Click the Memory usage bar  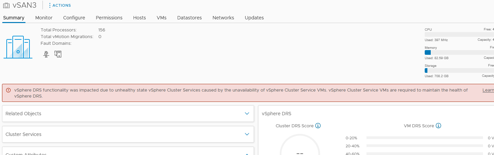[459, 52]
